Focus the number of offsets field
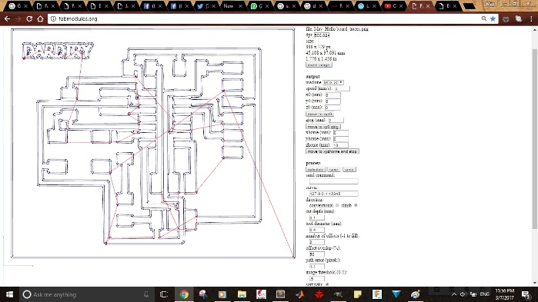 316,242
